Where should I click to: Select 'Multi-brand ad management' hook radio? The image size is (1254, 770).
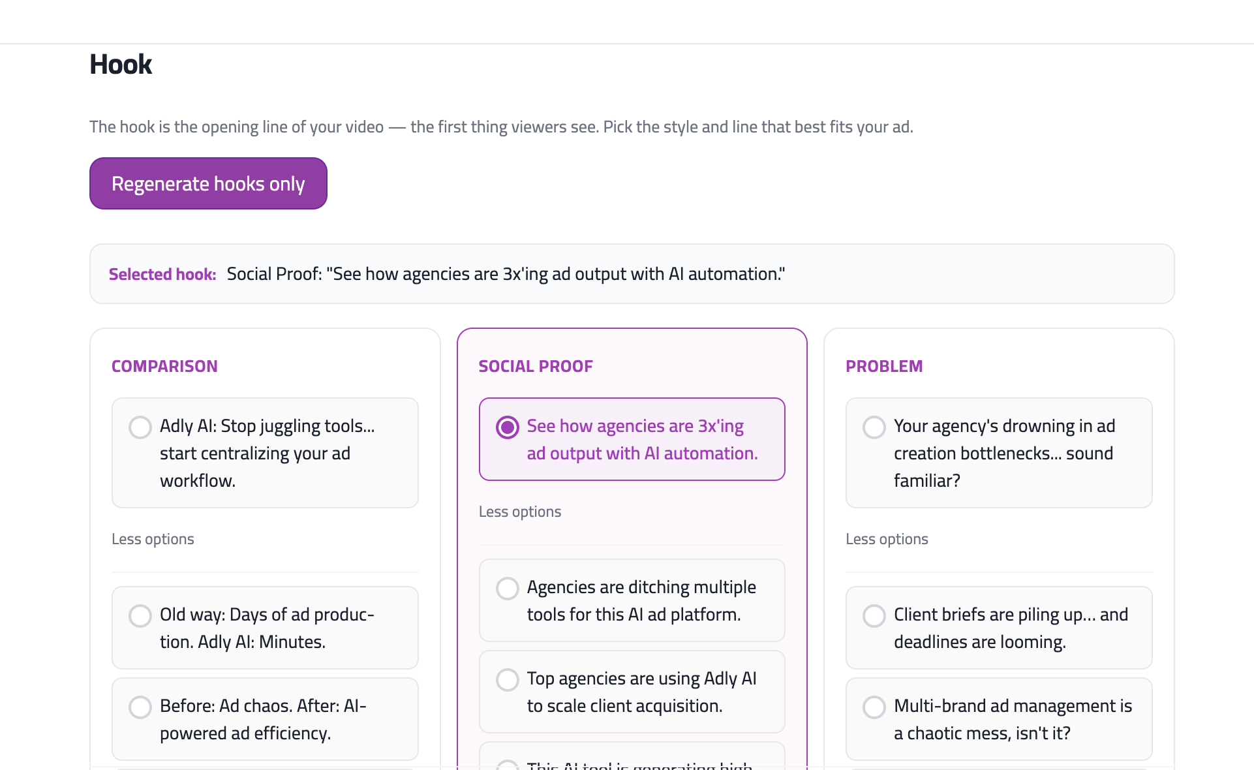tap(874, 707)
